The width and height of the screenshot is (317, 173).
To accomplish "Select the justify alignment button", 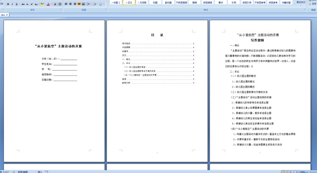I will [79, 4].
